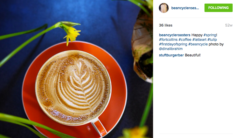Open the #beancycle hashtag
237x138 pixels.
[198, 44]
